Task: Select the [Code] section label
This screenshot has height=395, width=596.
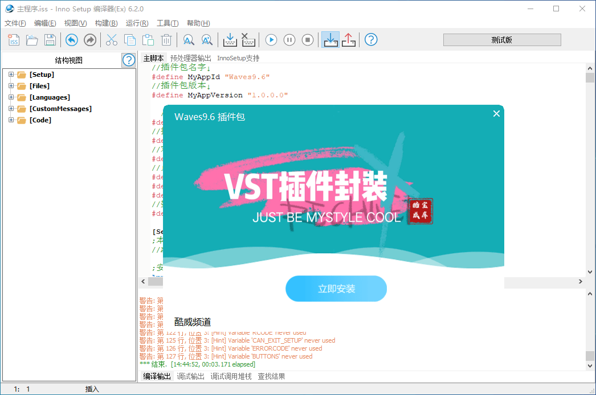Action: [40, 120]
